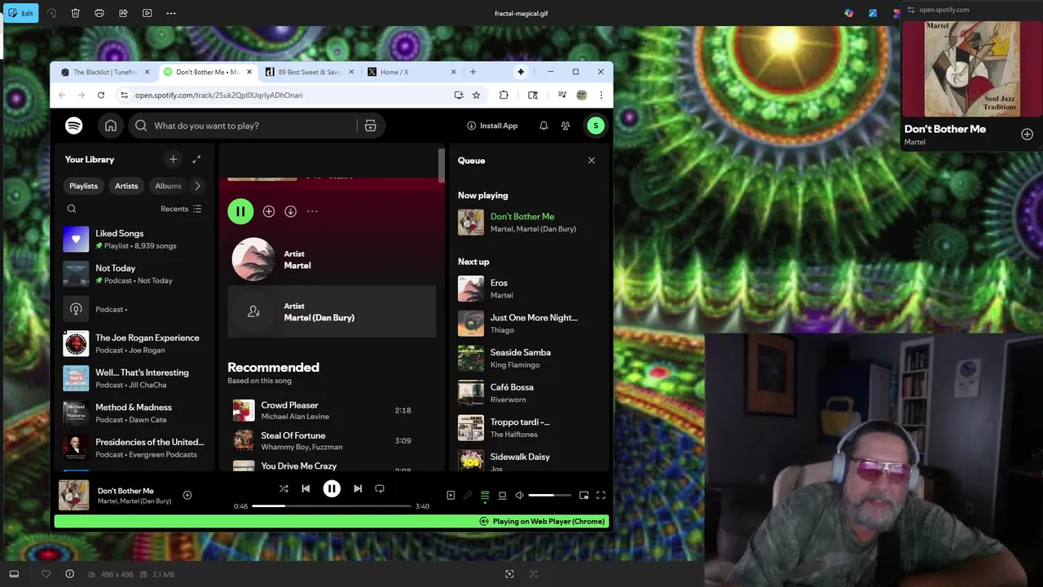Switch to 89 Best Sweet & Savory tab
The image size is (1043, 587).
(310, 72)
